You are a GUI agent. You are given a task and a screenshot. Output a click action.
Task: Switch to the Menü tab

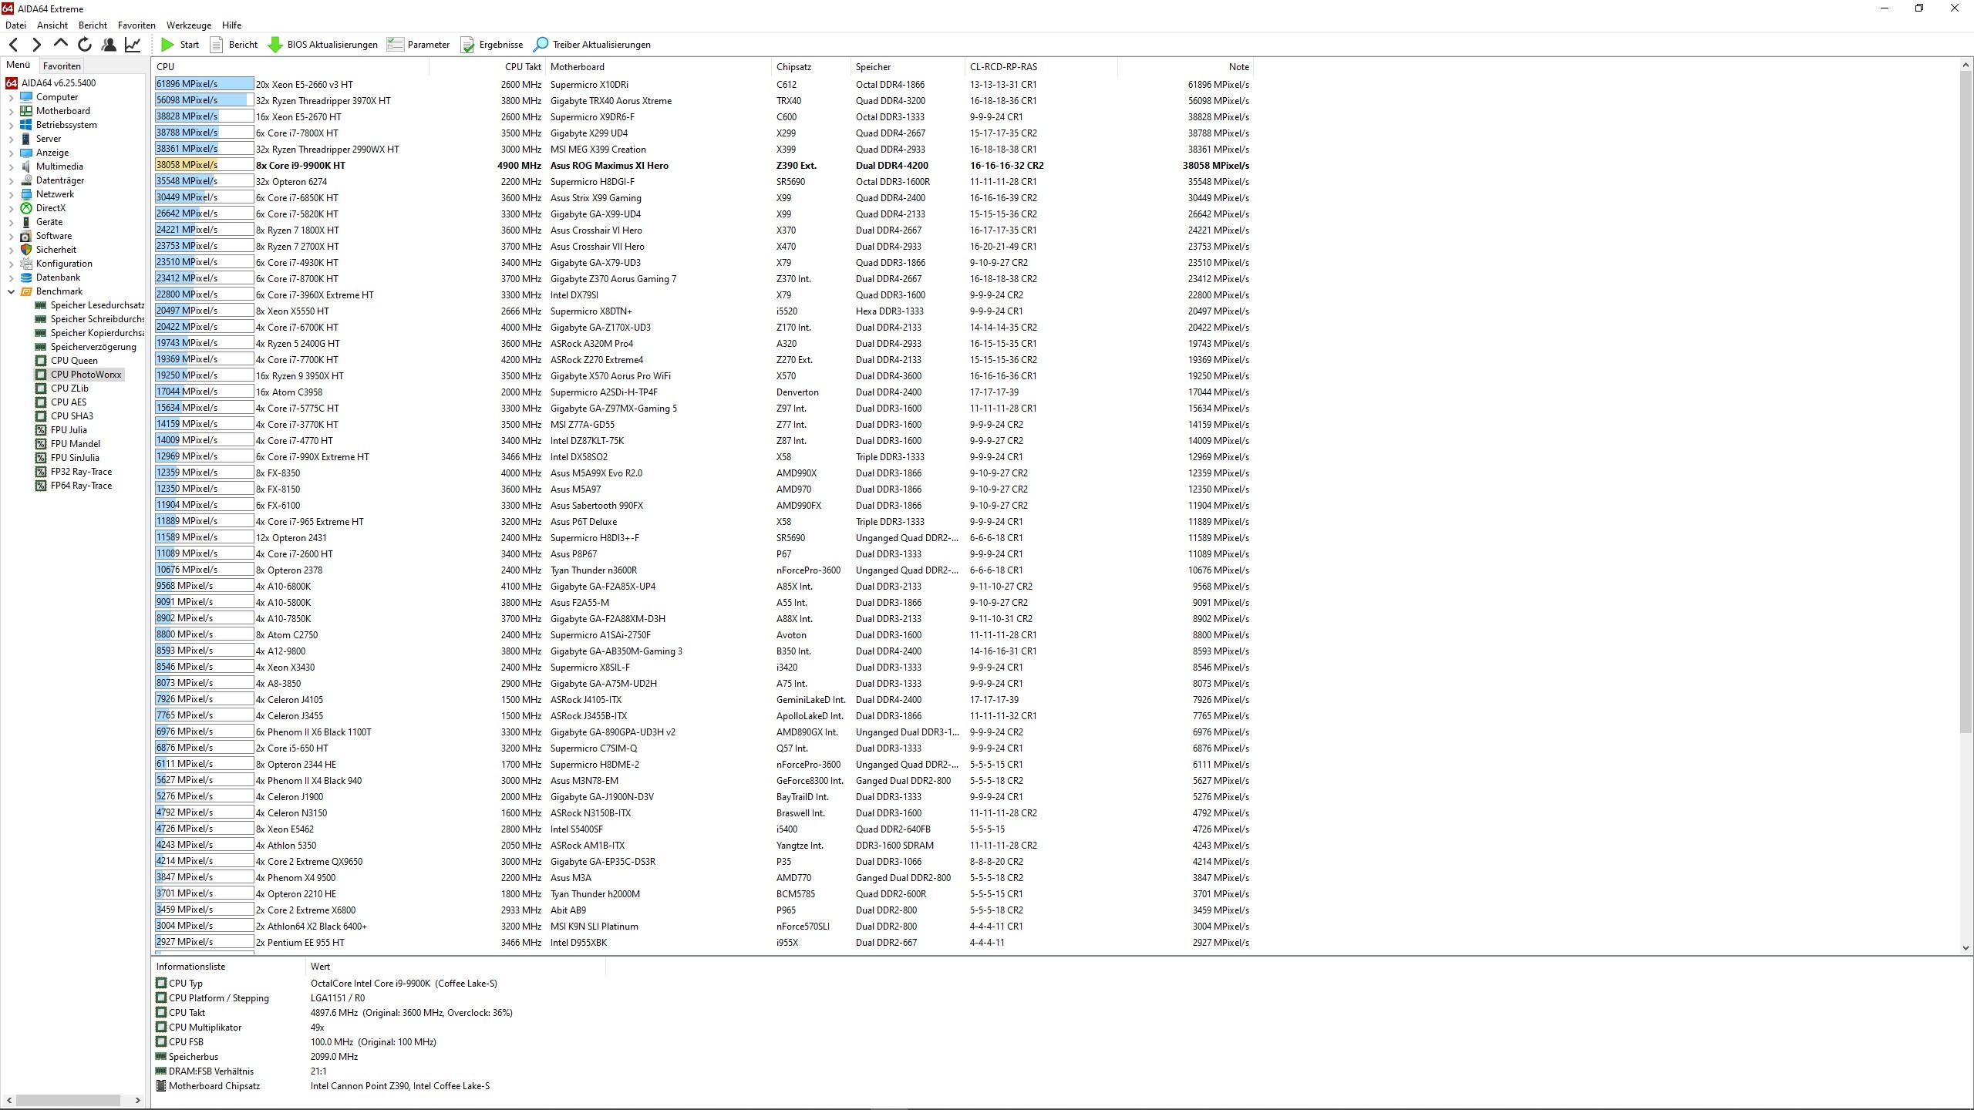click(18, 66)
